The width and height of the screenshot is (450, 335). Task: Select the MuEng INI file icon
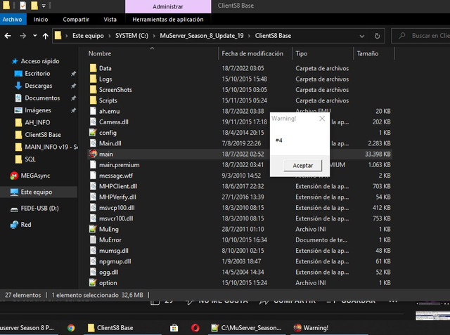click(x=93, y=229)
